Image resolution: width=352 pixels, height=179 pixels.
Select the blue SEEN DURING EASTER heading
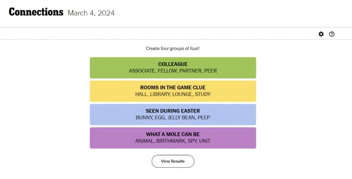[173, 111]
